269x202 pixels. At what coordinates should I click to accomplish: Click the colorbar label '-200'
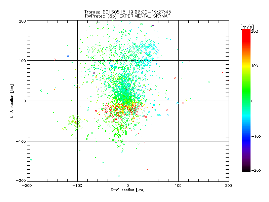click(256, 170)
